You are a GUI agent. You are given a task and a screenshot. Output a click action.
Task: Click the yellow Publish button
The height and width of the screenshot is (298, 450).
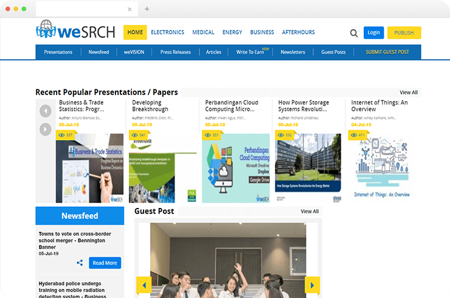[404, 33]
